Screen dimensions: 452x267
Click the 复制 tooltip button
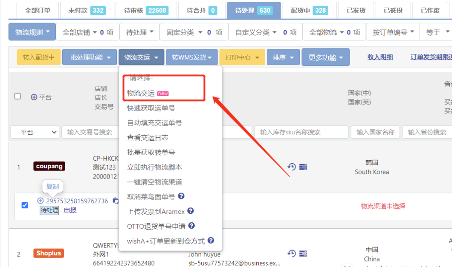click(52, 187)
